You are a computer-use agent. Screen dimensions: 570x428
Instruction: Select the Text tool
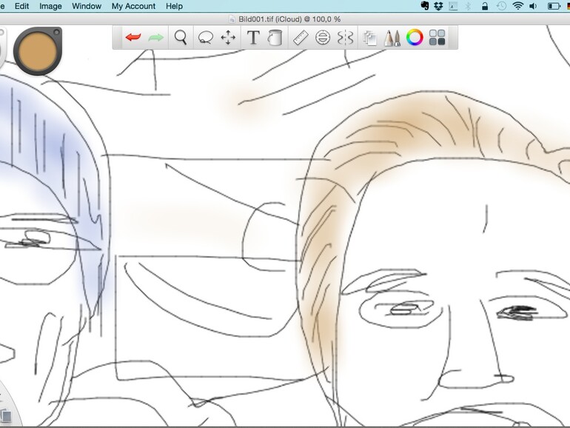click(x=253, y=38)
